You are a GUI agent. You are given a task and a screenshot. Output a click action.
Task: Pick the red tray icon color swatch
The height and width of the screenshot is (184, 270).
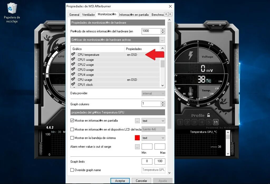tap(137, 138)
